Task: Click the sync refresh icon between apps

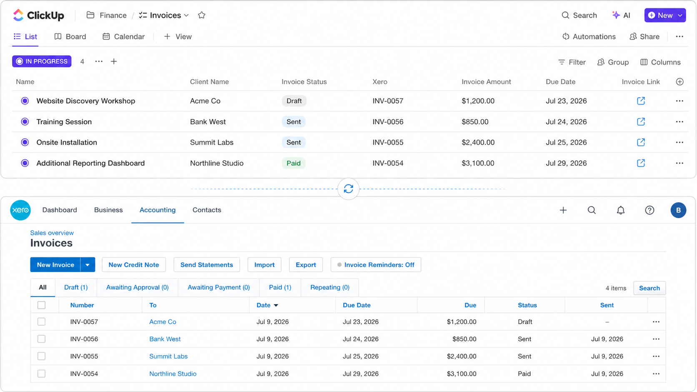Action: pyautogui.click(x=348, y=189)
